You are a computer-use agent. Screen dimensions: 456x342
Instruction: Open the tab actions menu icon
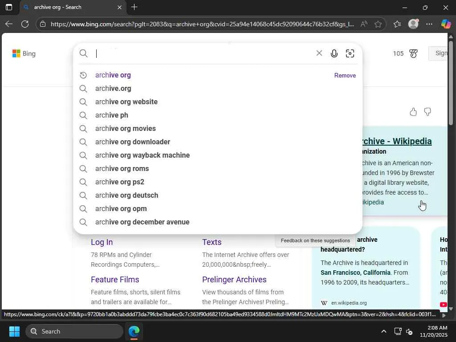click(9, 7)
